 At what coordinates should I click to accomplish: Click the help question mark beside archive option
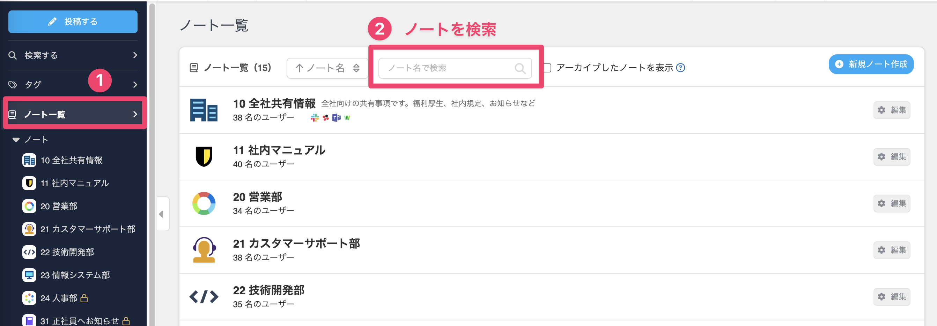680,68
